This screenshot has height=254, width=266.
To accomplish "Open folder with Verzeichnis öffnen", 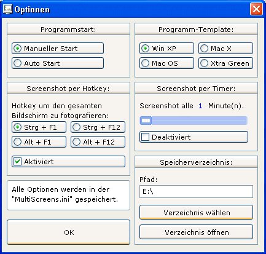I will click(196, 232).
